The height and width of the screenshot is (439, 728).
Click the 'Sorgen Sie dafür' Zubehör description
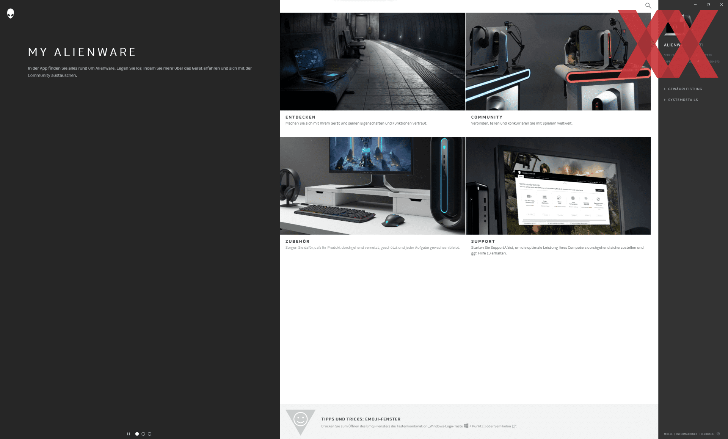[x=373, y=248]
